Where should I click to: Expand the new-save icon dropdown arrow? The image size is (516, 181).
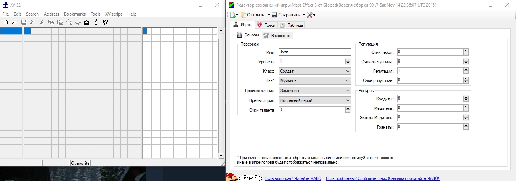pyautogui.click(x=237, y=15)
